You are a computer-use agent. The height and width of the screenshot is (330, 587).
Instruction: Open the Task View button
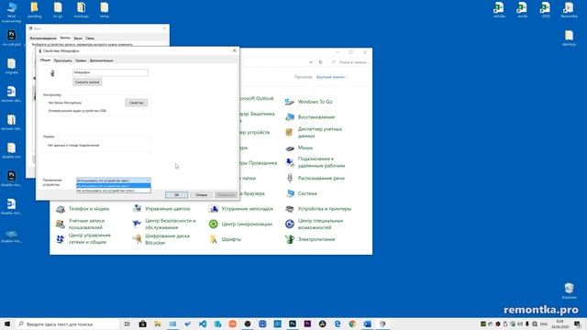pyautogui.click(x=127, y=324)
